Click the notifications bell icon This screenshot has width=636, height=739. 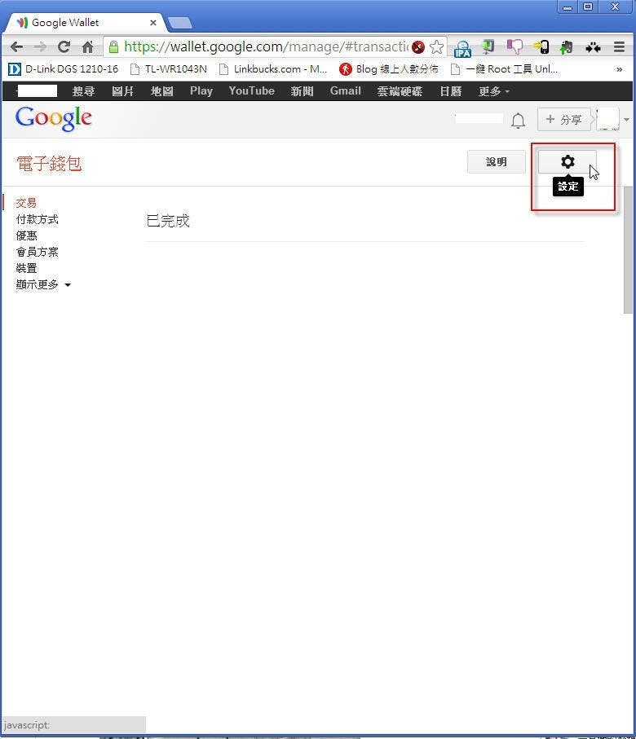[x=518, y=121]
